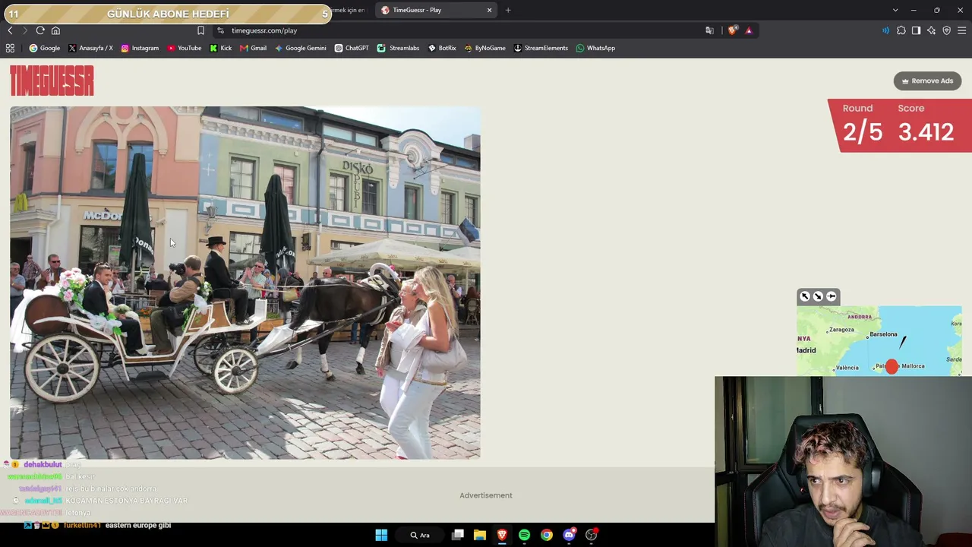
Task: Open the browser main menu
Action: point(961,30)
